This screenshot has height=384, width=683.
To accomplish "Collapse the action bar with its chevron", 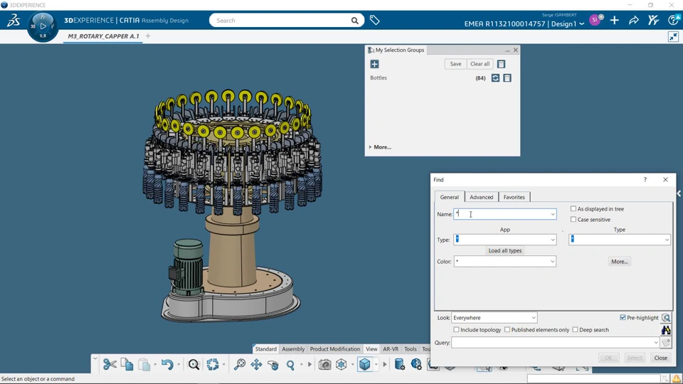I will (95, 358).
